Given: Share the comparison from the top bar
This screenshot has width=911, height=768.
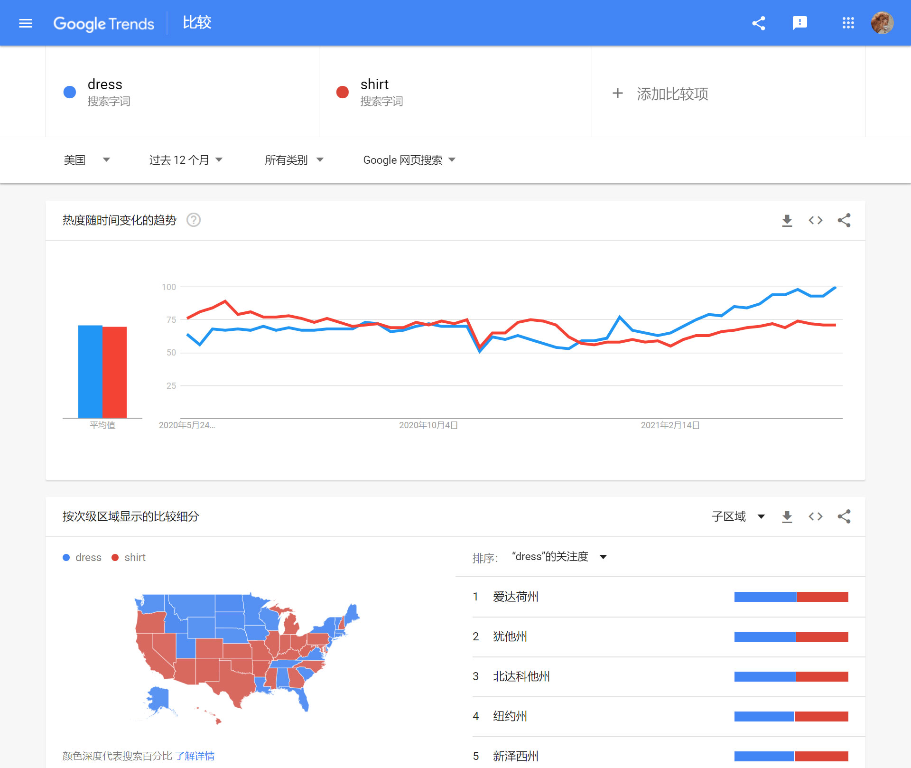Looking at the screenshot, I should click(x=758, y=23).
